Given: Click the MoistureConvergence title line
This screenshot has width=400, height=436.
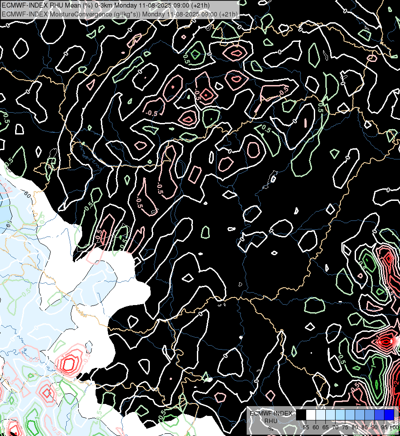Looking at the screenshot, I should pyautogui.click(x=120, y=14).
